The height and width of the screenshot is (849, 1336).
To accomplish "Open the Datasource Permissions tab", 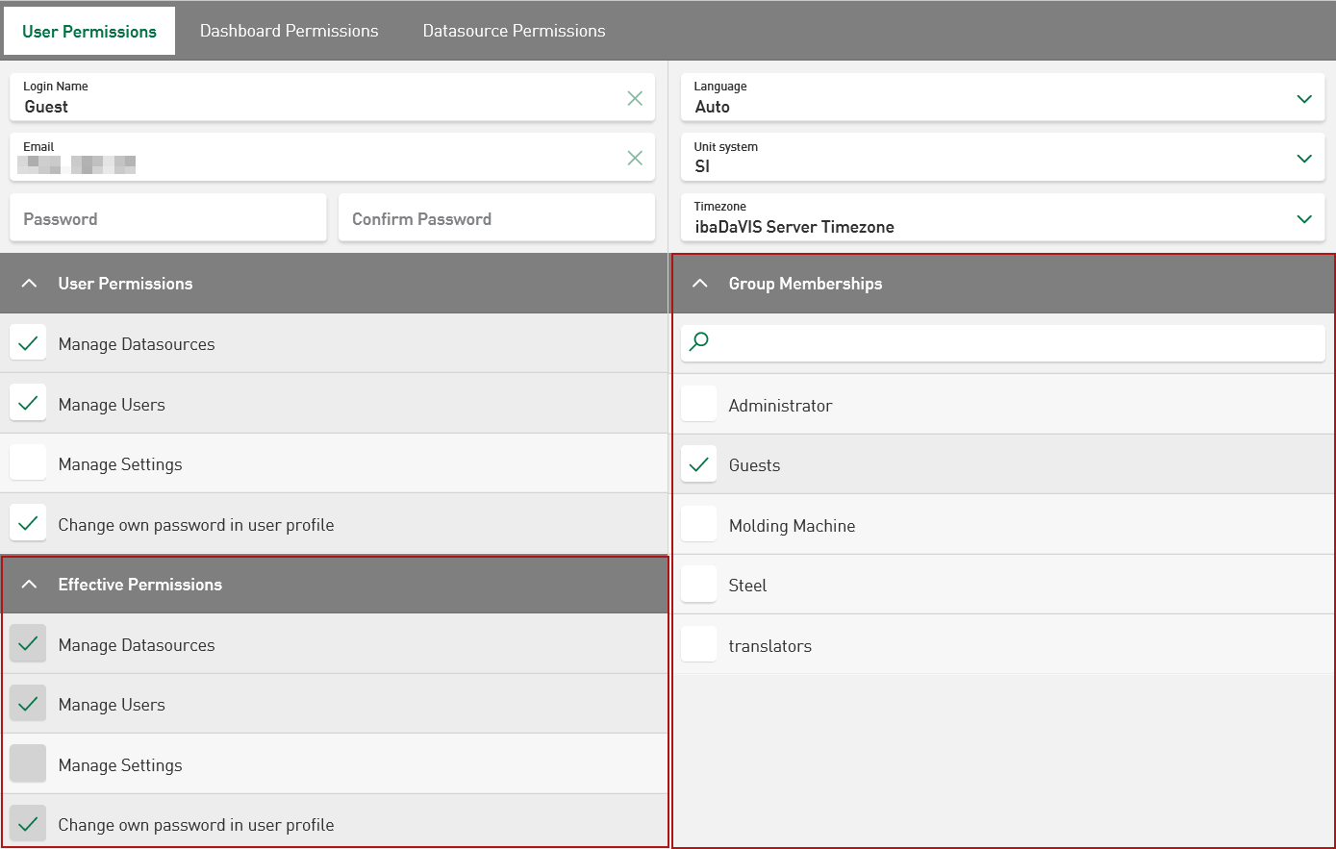I will (514, 31).
